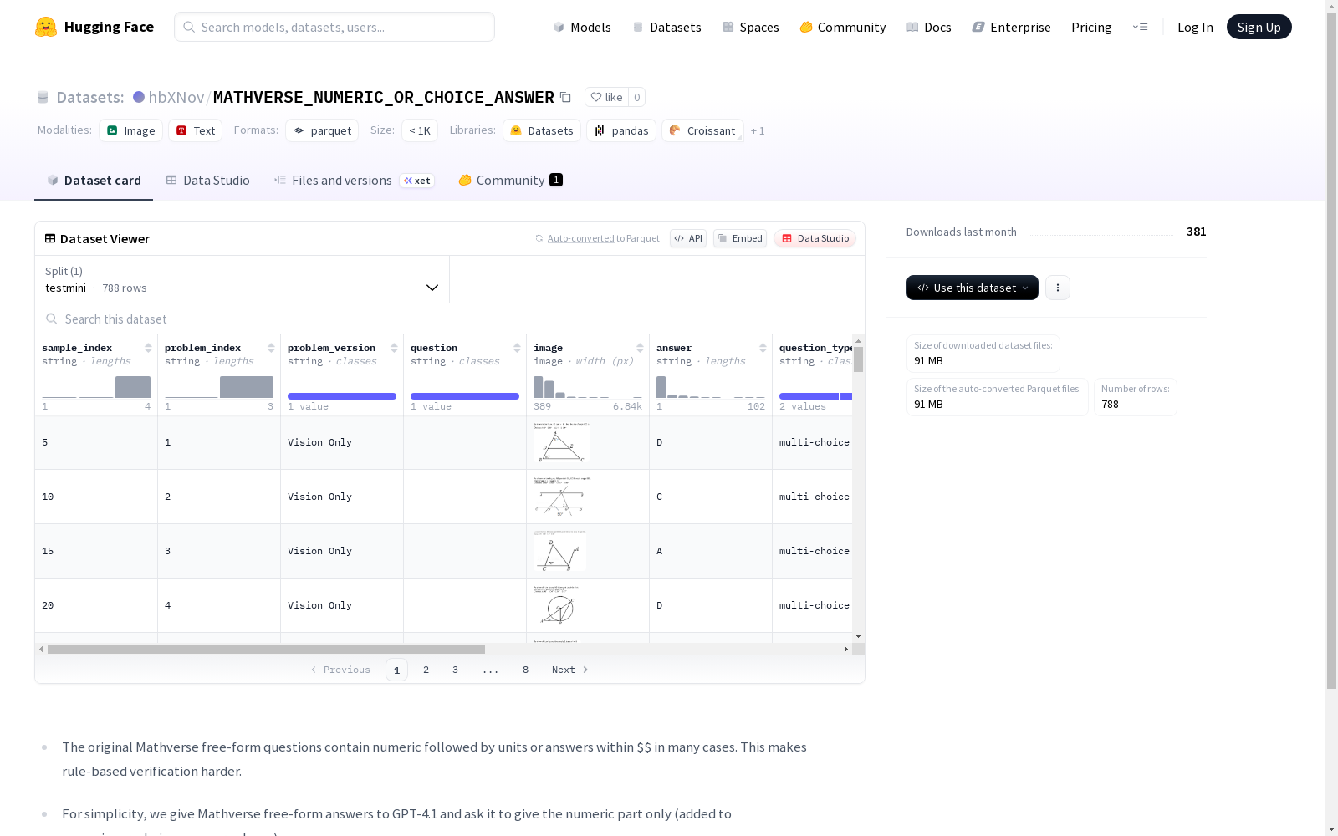Click the table scroll down arrow
1338x836 pixels.
(859, 637)
